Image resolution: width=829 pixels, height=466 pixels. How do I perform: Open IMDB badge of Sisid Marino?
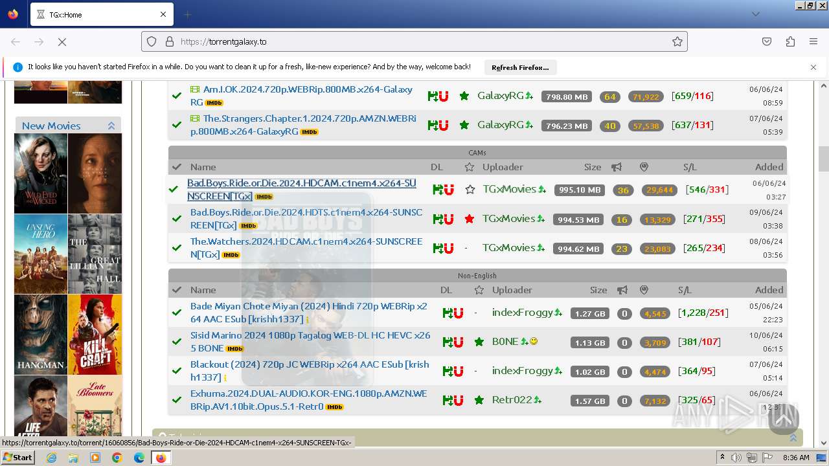click(234, 349)
